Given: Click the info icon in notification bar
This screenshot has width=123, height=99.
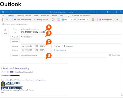Looking at the screenshot, I should pos(3,24).
